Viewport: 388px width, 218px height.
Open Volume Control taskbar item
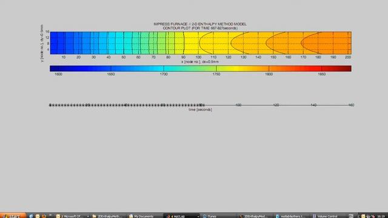click(x=328, y=216)
